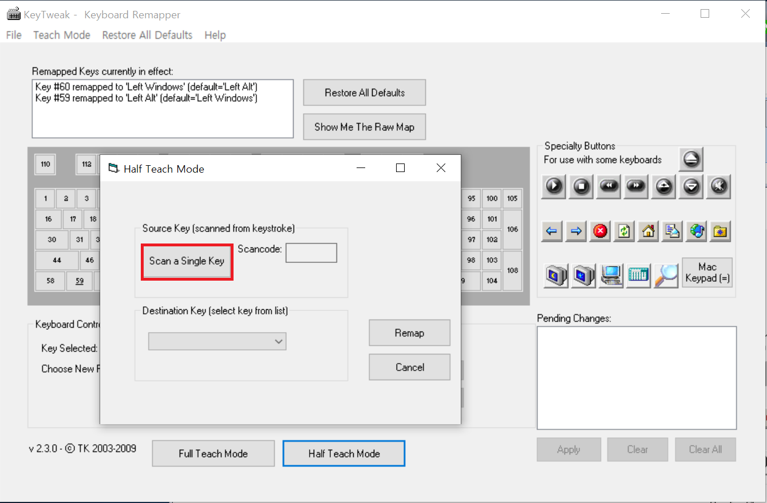The height and width of the screenshot is (503, 767).
Task: Click the My Computer specialty button
Action: point(611,275)
